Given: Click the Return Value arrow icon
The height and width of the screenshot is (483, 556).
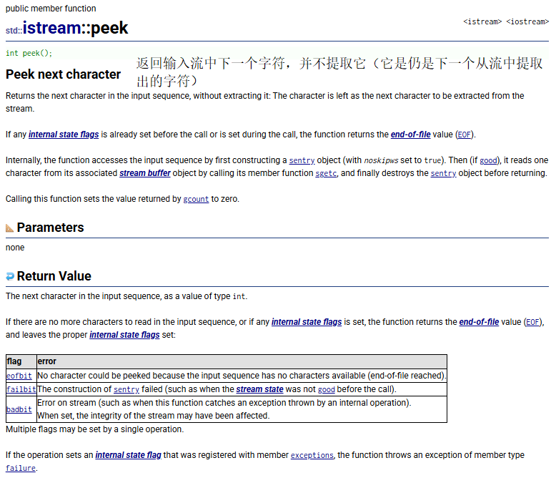Looking at the screenshot, I should (x=10, y=276).
